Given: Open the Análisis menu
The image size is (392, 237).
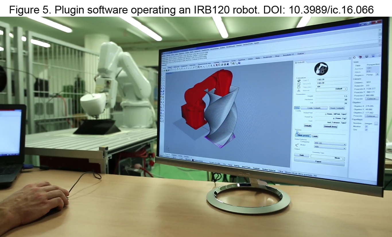Looking at the screenshot, I should [x=222, y=48].
